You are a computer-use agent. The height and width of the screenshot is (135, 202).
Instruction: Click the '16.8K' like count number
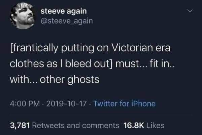[134, 126]
